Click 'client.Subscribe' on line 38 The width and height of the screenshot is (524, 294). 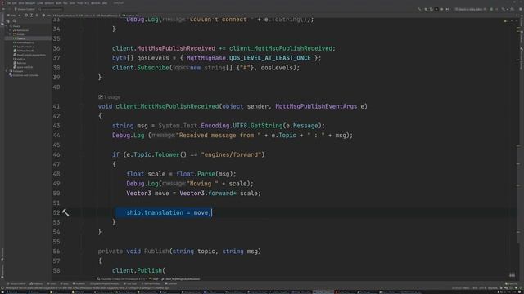(x=141, y=68)
